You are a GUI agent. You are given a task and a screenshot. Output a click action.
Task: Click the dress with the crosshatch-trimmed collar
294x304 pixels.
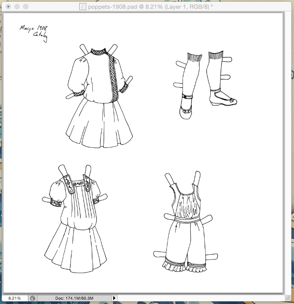(x=99, y=96)
